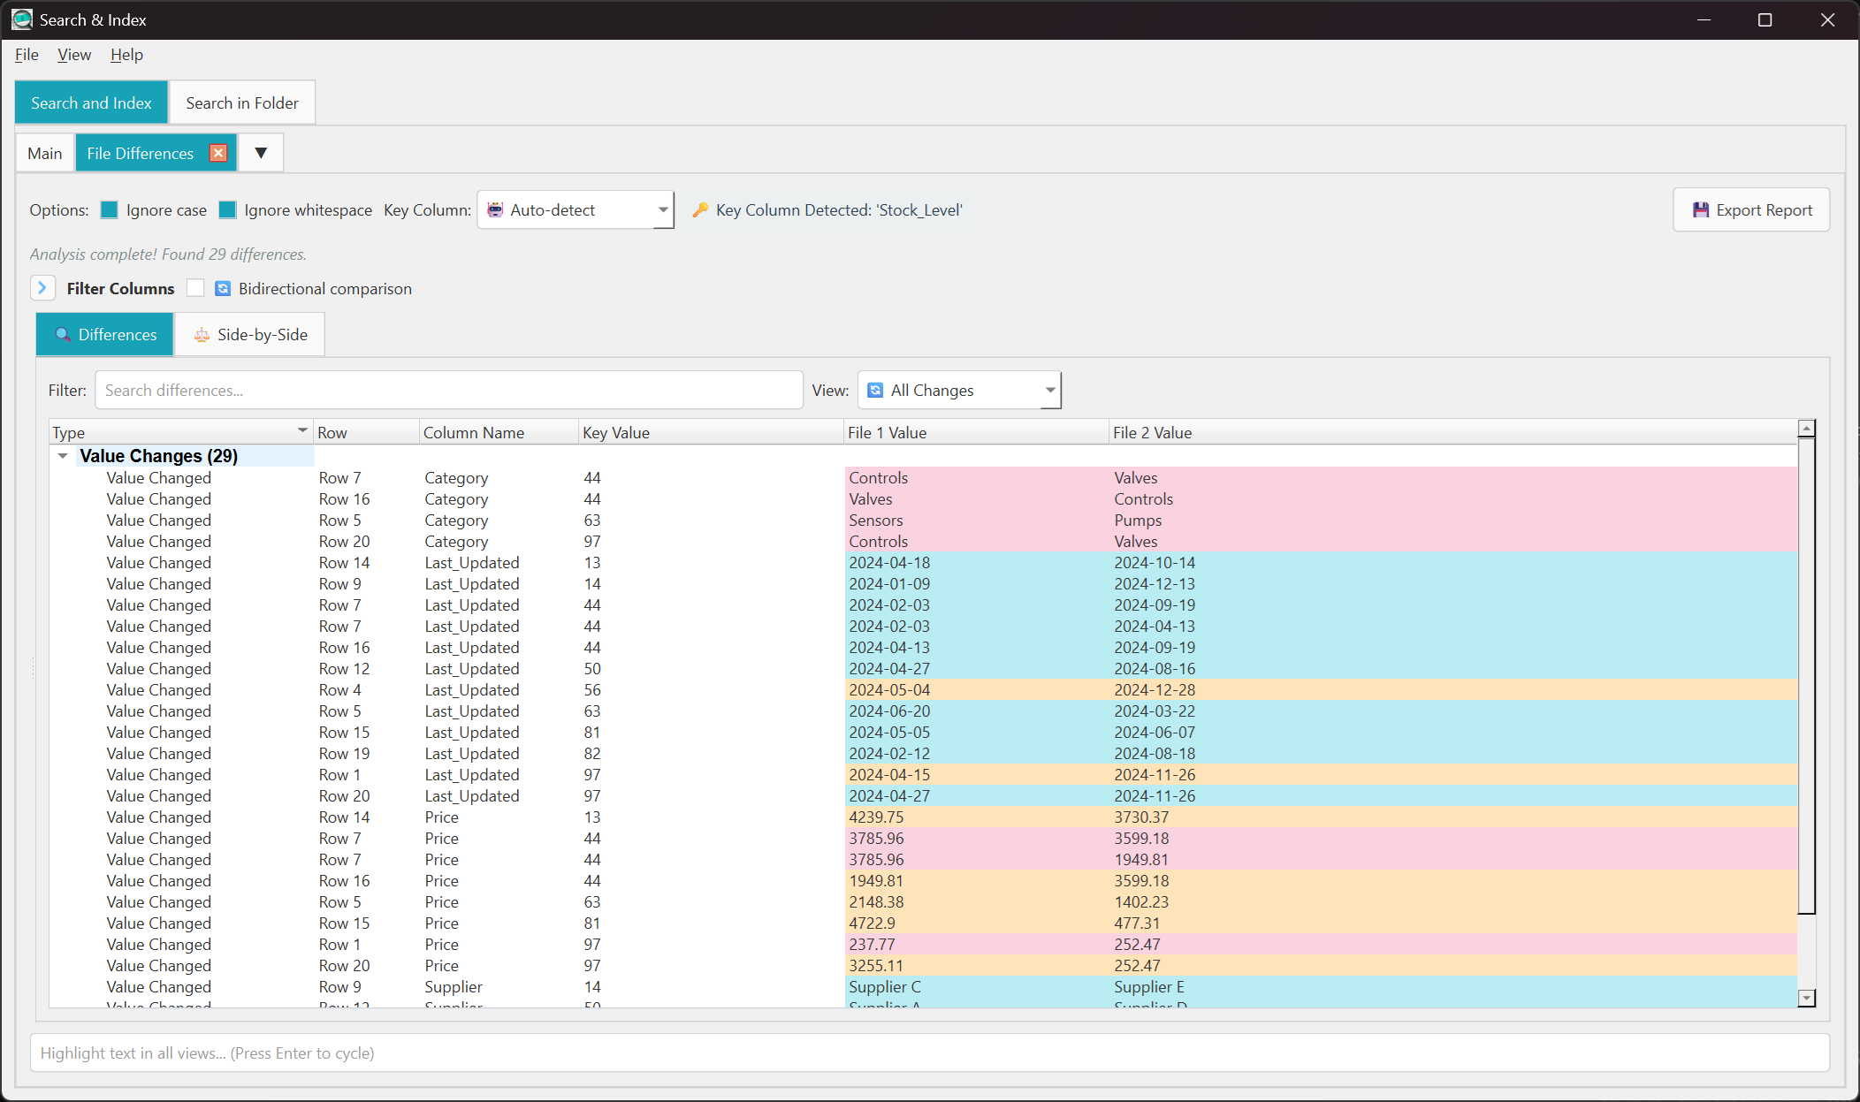Screen dimensions: 1860x1102
Task: Toggle the Ignore whitespace checkbox
Action: [227, 210]
